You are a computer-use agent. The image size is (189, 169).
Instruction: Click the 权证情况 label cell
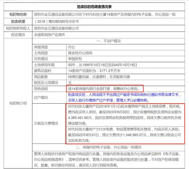18,35
